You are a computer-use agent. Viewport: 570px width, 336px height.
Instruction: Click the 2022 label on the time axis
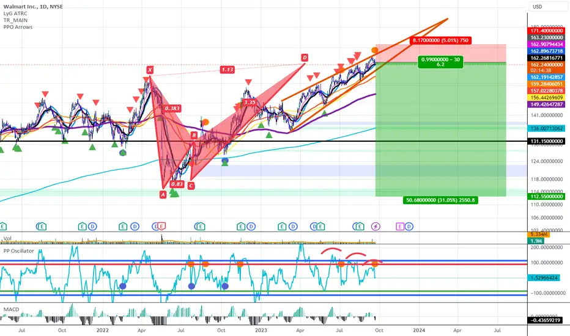[x=103, y=330]
